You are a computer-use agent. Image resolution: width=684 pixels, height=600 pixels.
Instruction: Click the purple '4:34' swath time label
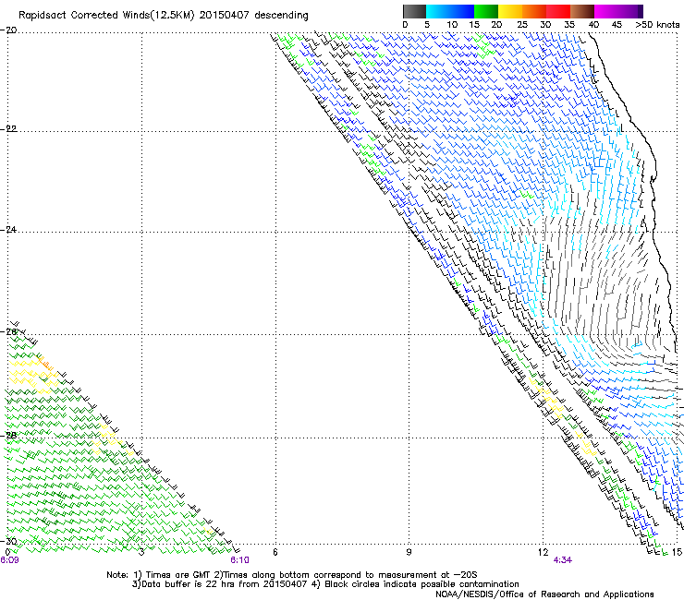coord(562,560)
